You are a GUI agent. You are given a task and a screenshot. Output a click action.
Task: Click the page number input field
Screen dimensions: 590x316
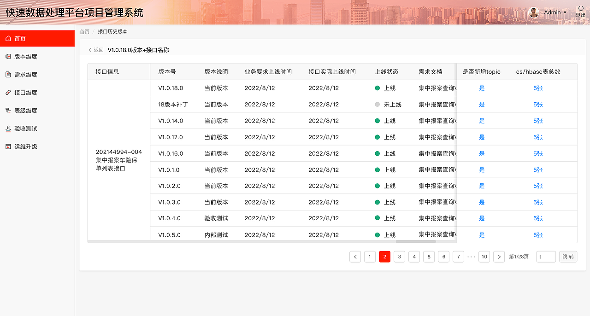coord(546,257)
